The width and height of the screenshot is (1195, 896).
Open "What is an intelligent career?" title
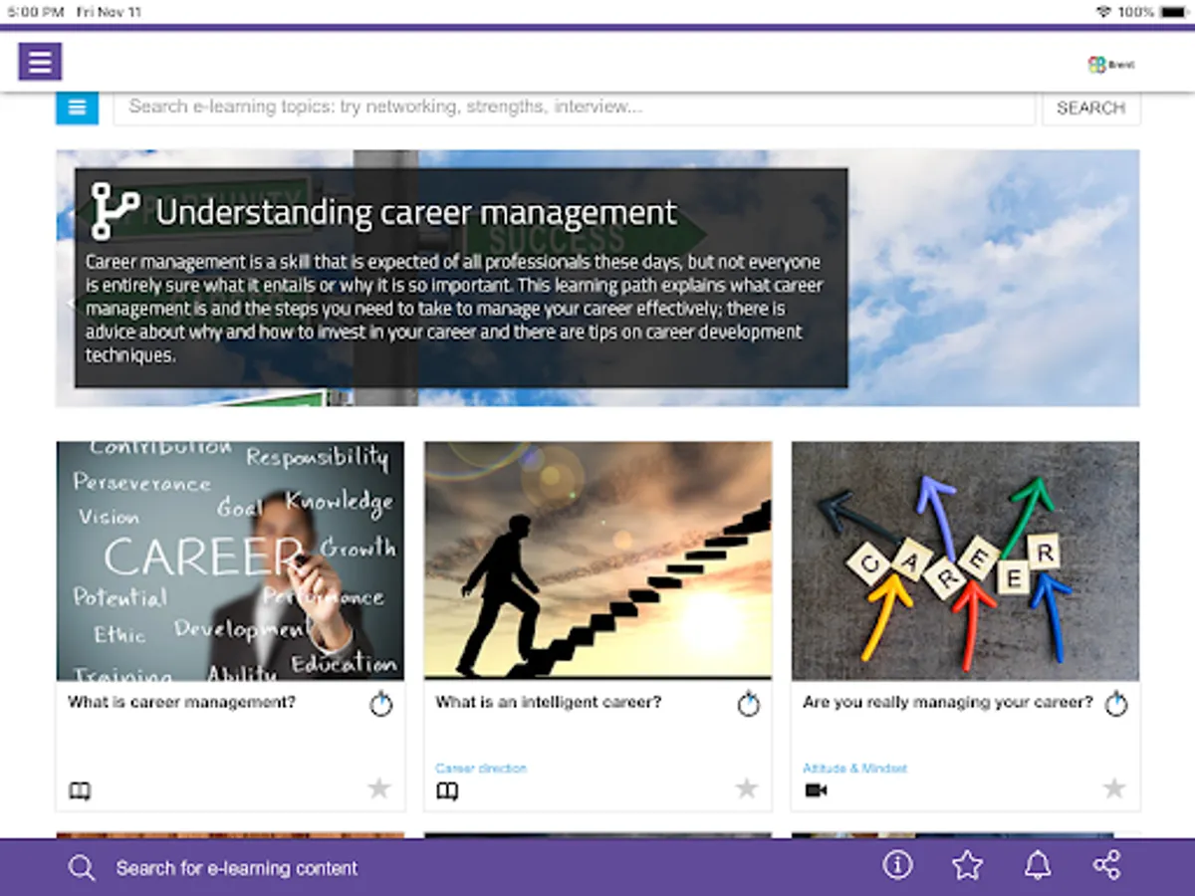(x=549, y=702)
